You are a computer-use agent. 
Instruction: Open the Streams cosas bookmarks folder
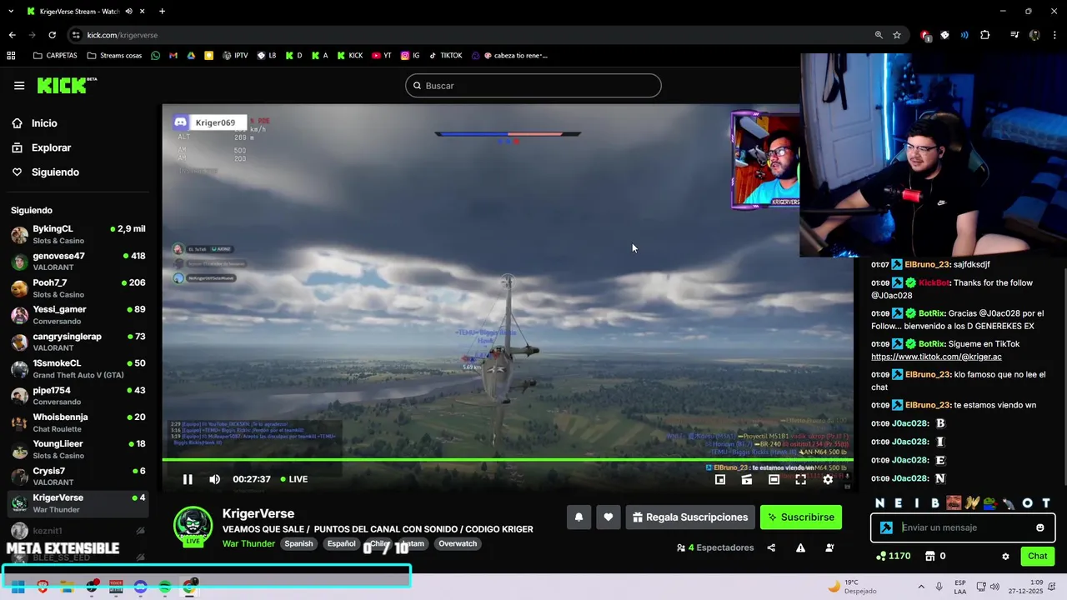click(114, 56)
